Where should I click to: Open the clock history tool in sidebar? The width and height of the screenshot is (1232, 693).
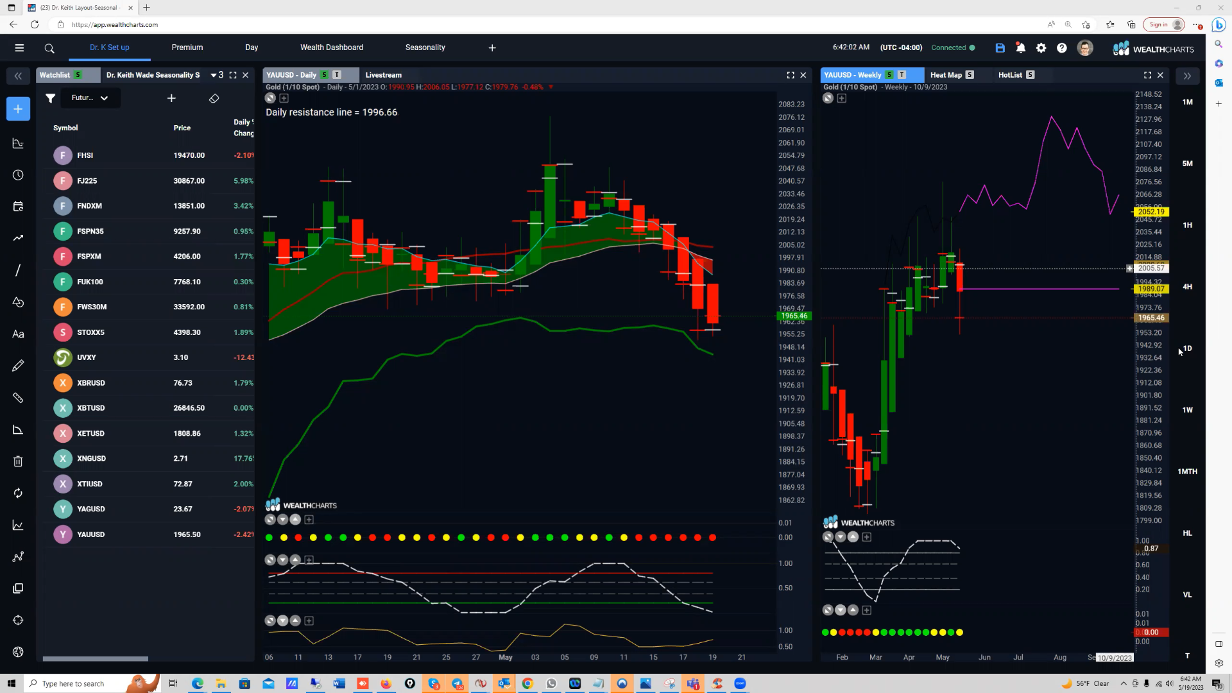point(18,175)
